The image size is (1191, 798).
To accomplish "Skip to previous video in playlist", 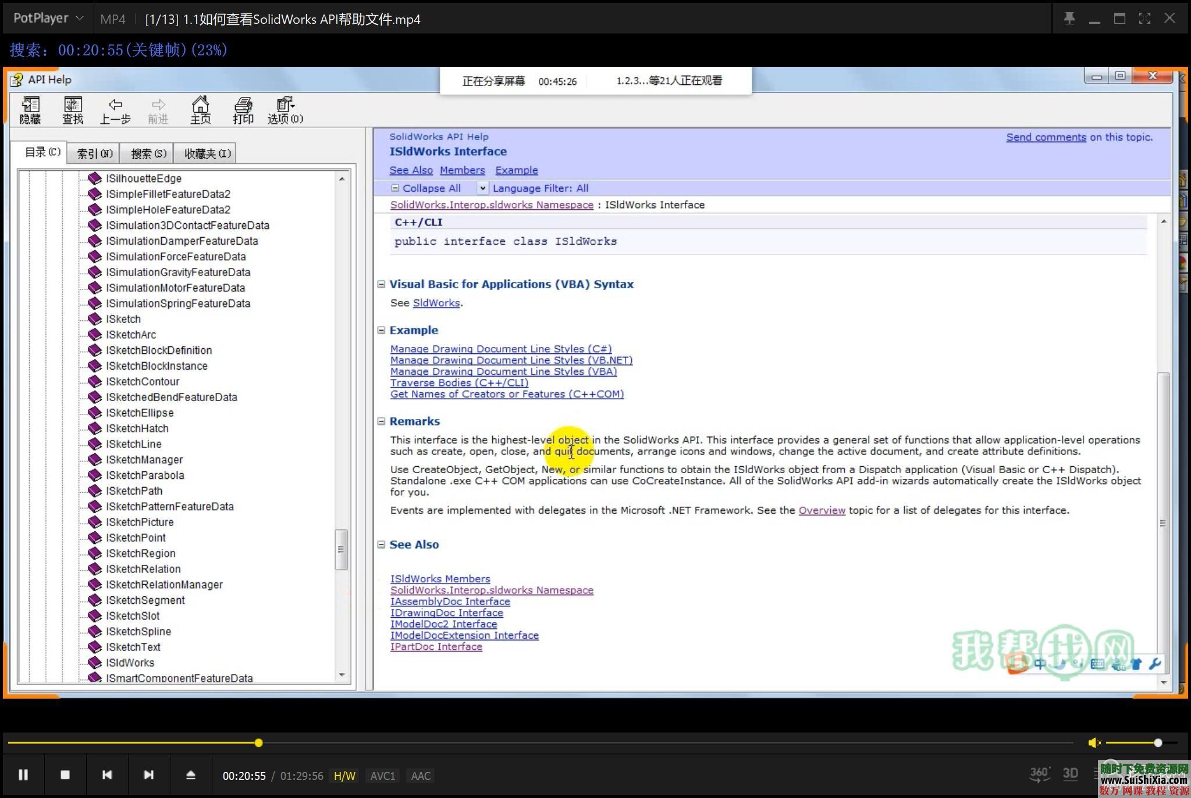I will click(107, 775).
